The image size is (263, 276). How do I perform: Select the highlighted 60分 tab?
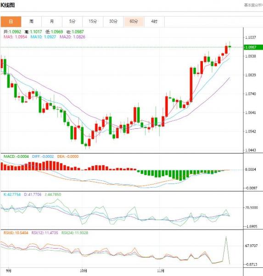point(134,22)
